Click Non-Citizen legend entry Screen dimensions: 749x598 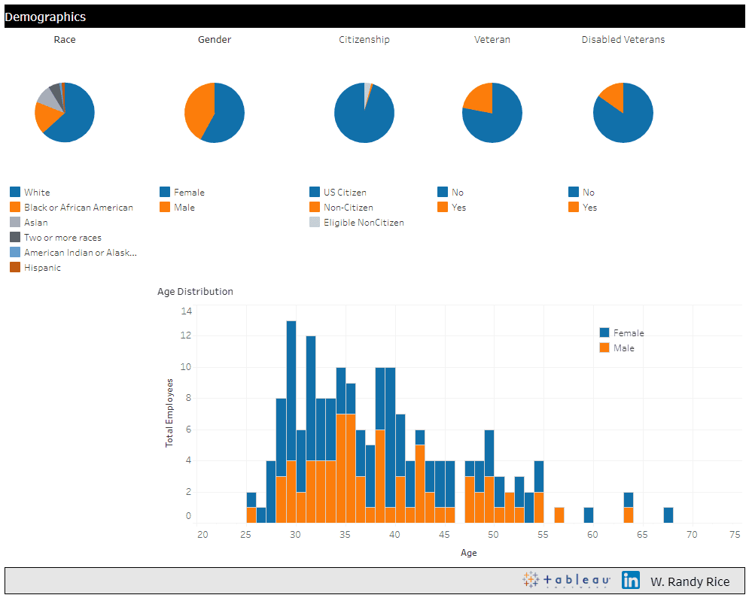point(348,208)
